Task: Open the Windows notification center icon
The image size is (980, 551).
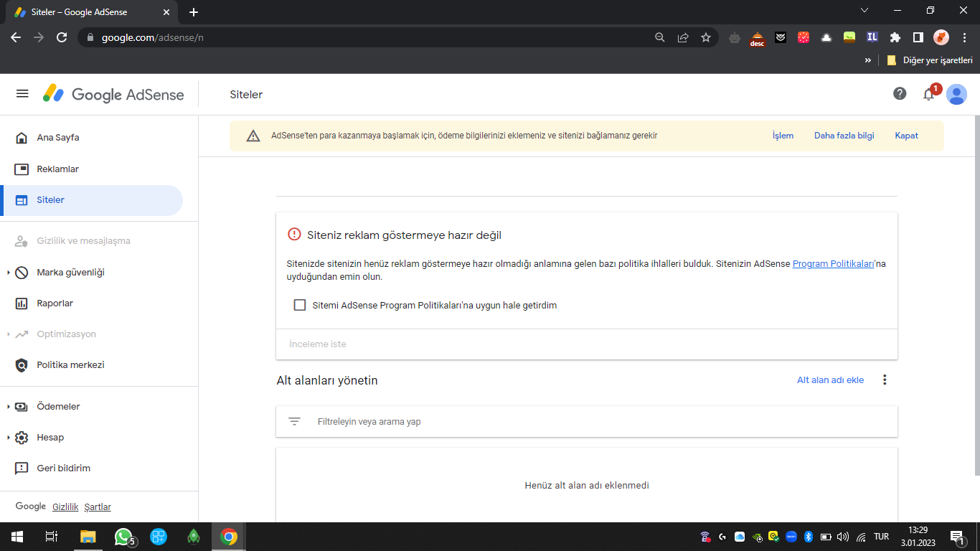Action: tap(957, 537)
